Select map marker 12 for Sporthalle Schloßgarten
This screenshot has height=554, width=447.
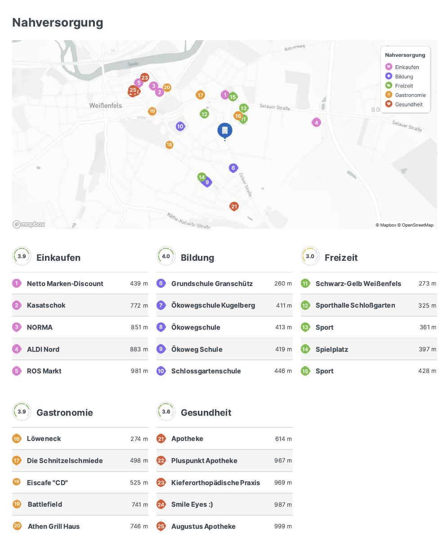point(204,114)
